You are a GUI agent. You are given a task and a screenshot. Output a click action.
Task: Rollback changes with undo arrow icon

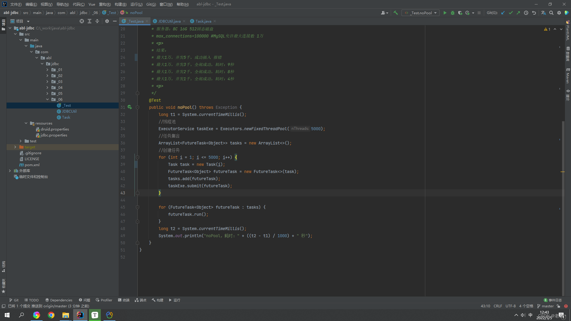coord(534,13)
